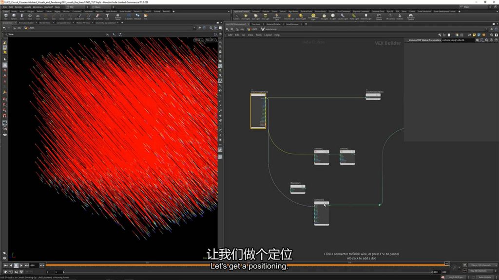The width and height of the screenshot is (499, 280).
Task: Switch to the Geometry Spreadsheet tab
Action: point(105,23)
